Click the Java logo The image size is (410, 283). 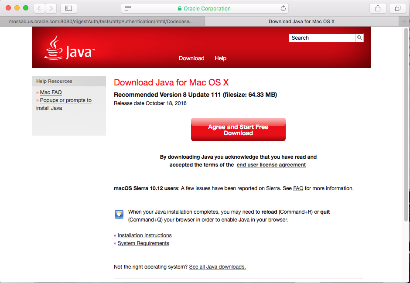coord(70,49)
